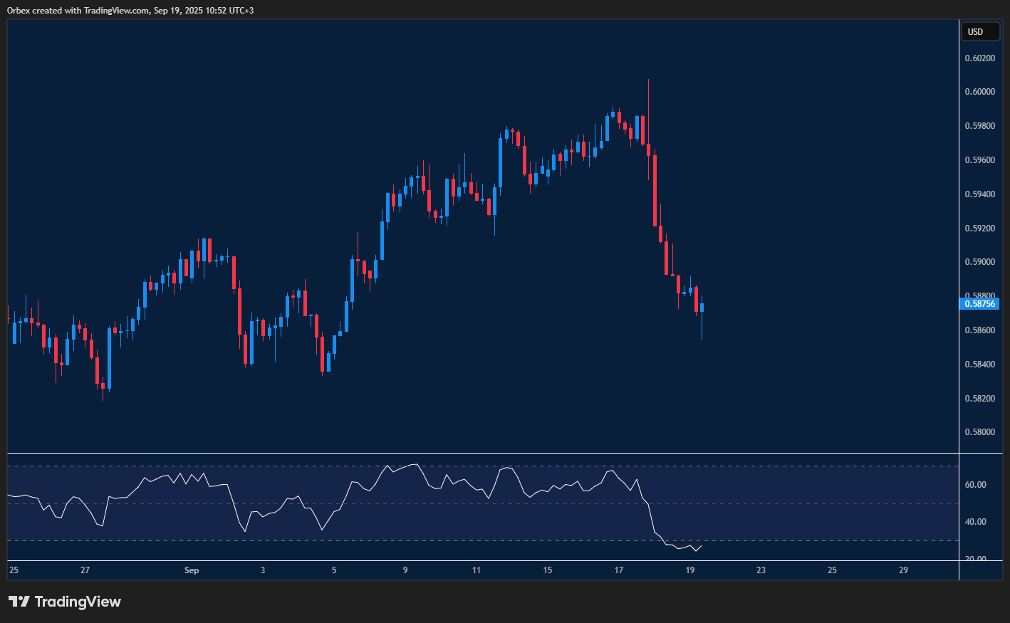Click the 60.00 RSI scale label

coord(975,485)
